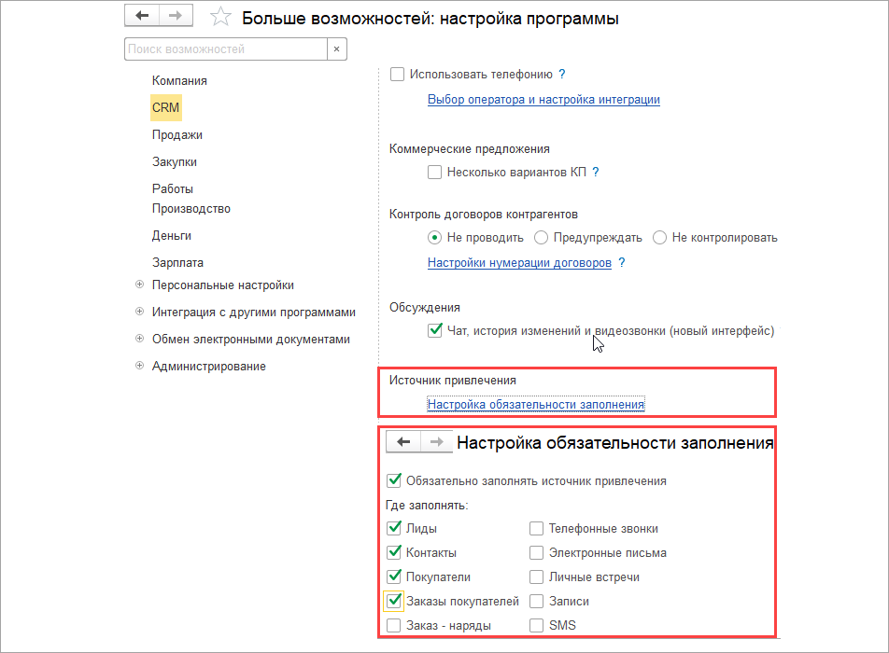The image size is (889, 653).
Task: Clear the search field with X button
Action: point(337,49)
